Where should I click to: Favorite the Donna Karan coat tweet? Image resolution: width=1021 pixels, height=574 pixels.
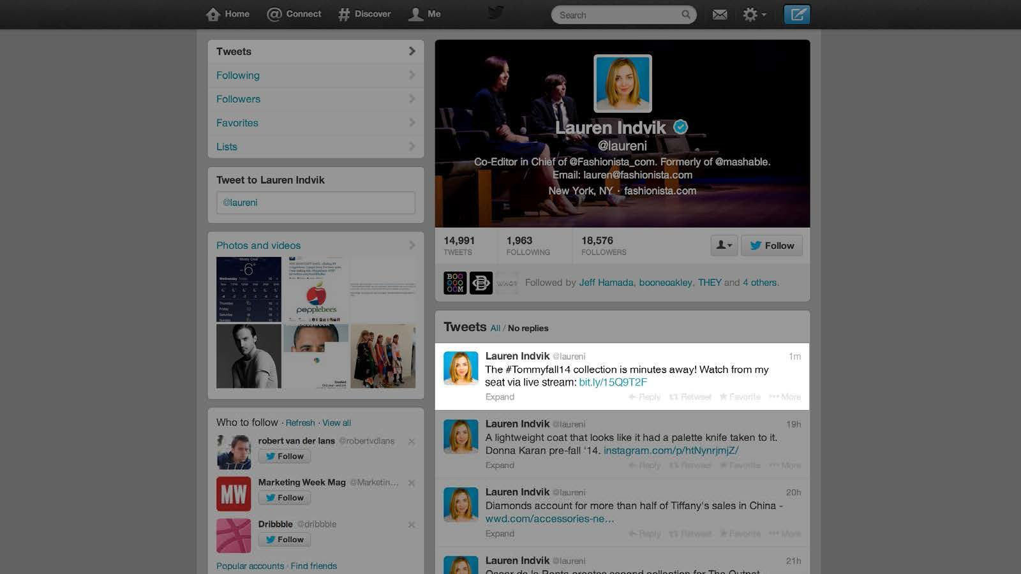pos(740,465)
